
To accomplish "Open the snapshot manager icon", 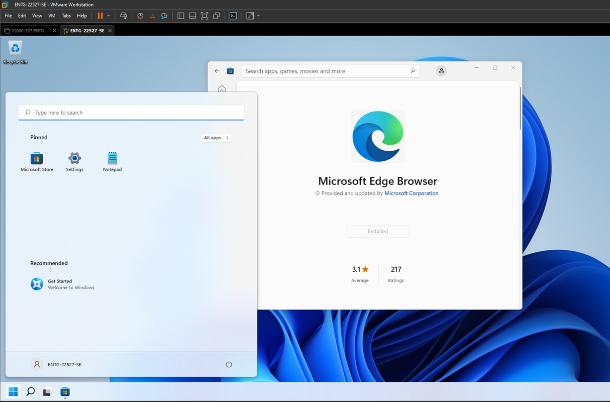I will coord(164,16).
